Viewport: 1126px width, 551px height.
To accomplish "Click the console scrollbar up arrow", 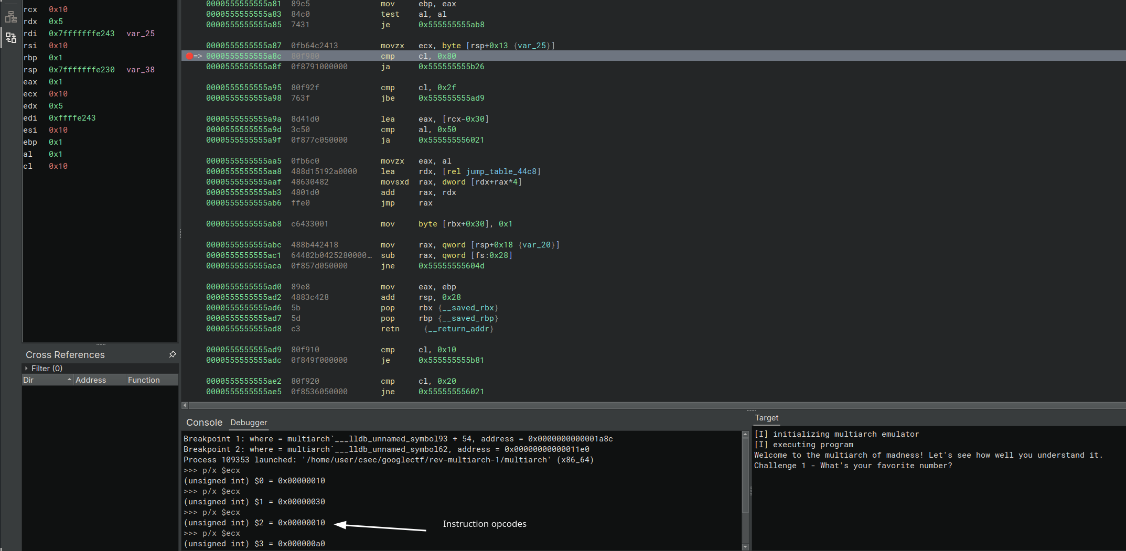I will coord(745,434).
